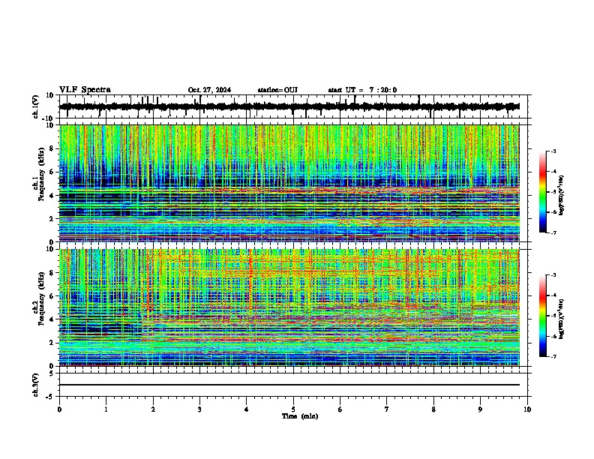Click the "6" tick on the time axis
594x459 pixels.
tap(340, 409)
